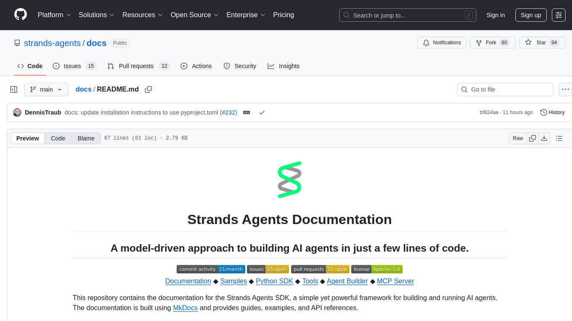Switch to the Code tab
The image size is (572, 321).
click(30, 66)
